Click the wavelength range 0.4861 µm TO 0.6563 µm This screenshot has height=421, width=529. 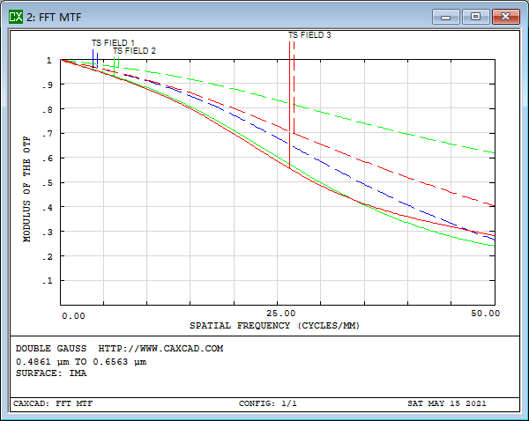[x=81, y=362]
